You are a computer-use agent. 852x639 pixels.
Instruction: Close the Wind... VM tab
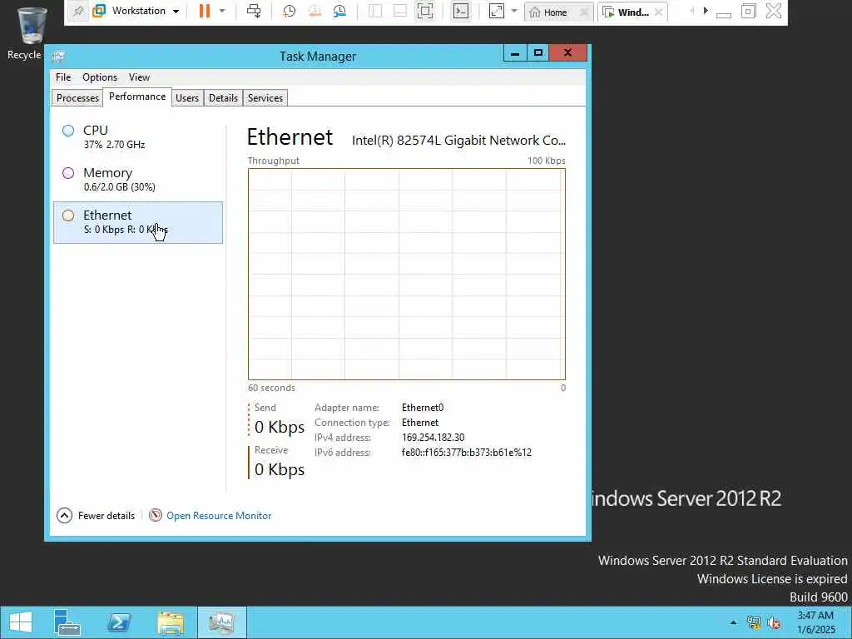[659, 12]
